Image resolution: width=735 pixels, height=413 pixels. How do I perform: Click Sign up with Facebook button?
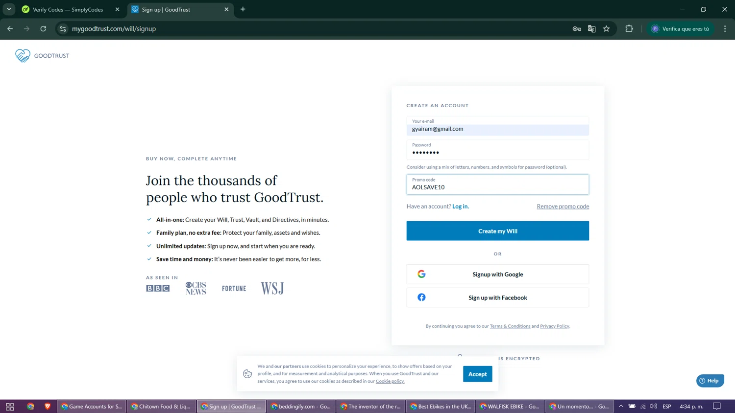[x=497, y=298]
